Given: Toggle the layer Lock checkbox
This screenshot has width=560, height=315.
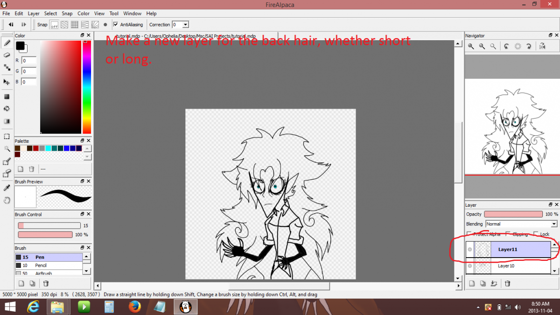Looking at the screenshot, I should (x=537, y=234).
